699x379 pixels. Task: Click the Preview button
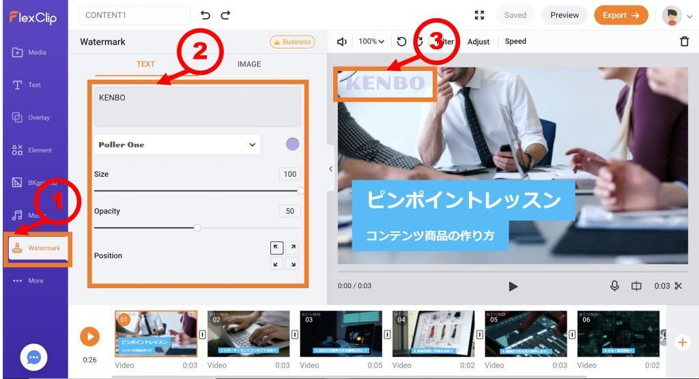(565, 15)
